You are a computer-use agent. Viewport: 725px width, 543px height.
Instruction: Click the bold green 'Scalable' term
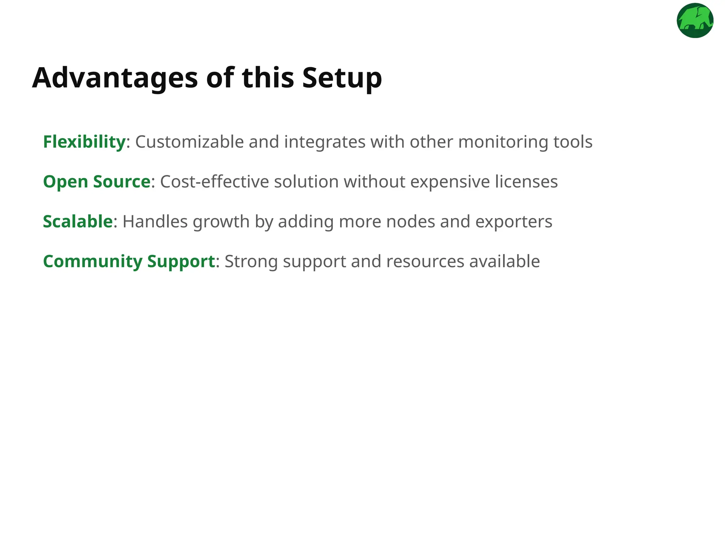pyautogui.click(x=78, y=222)
